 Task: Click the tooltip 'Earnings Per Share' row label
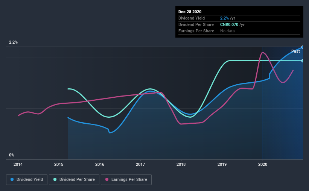point(196,31)
